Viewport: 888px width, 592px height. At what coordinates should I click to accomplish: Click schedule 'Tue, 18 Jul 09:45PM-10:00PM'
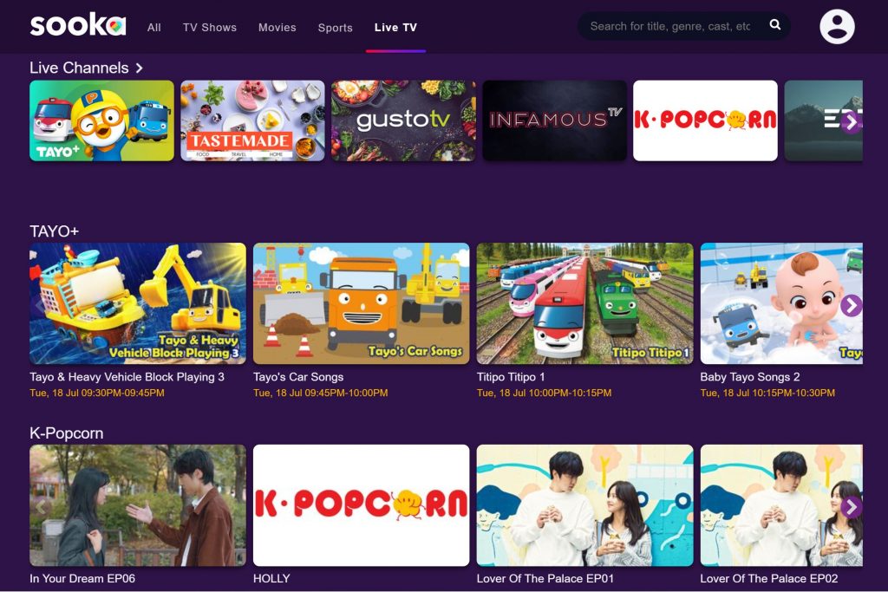(x=321, y=393)
